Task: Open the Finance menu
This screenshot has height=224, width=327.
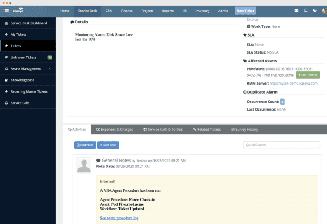Action: [127, 11]
